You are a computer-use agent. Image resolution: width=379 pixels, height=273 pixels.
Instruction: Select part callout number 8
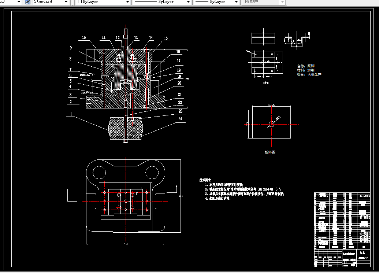[x=70, y=59]
